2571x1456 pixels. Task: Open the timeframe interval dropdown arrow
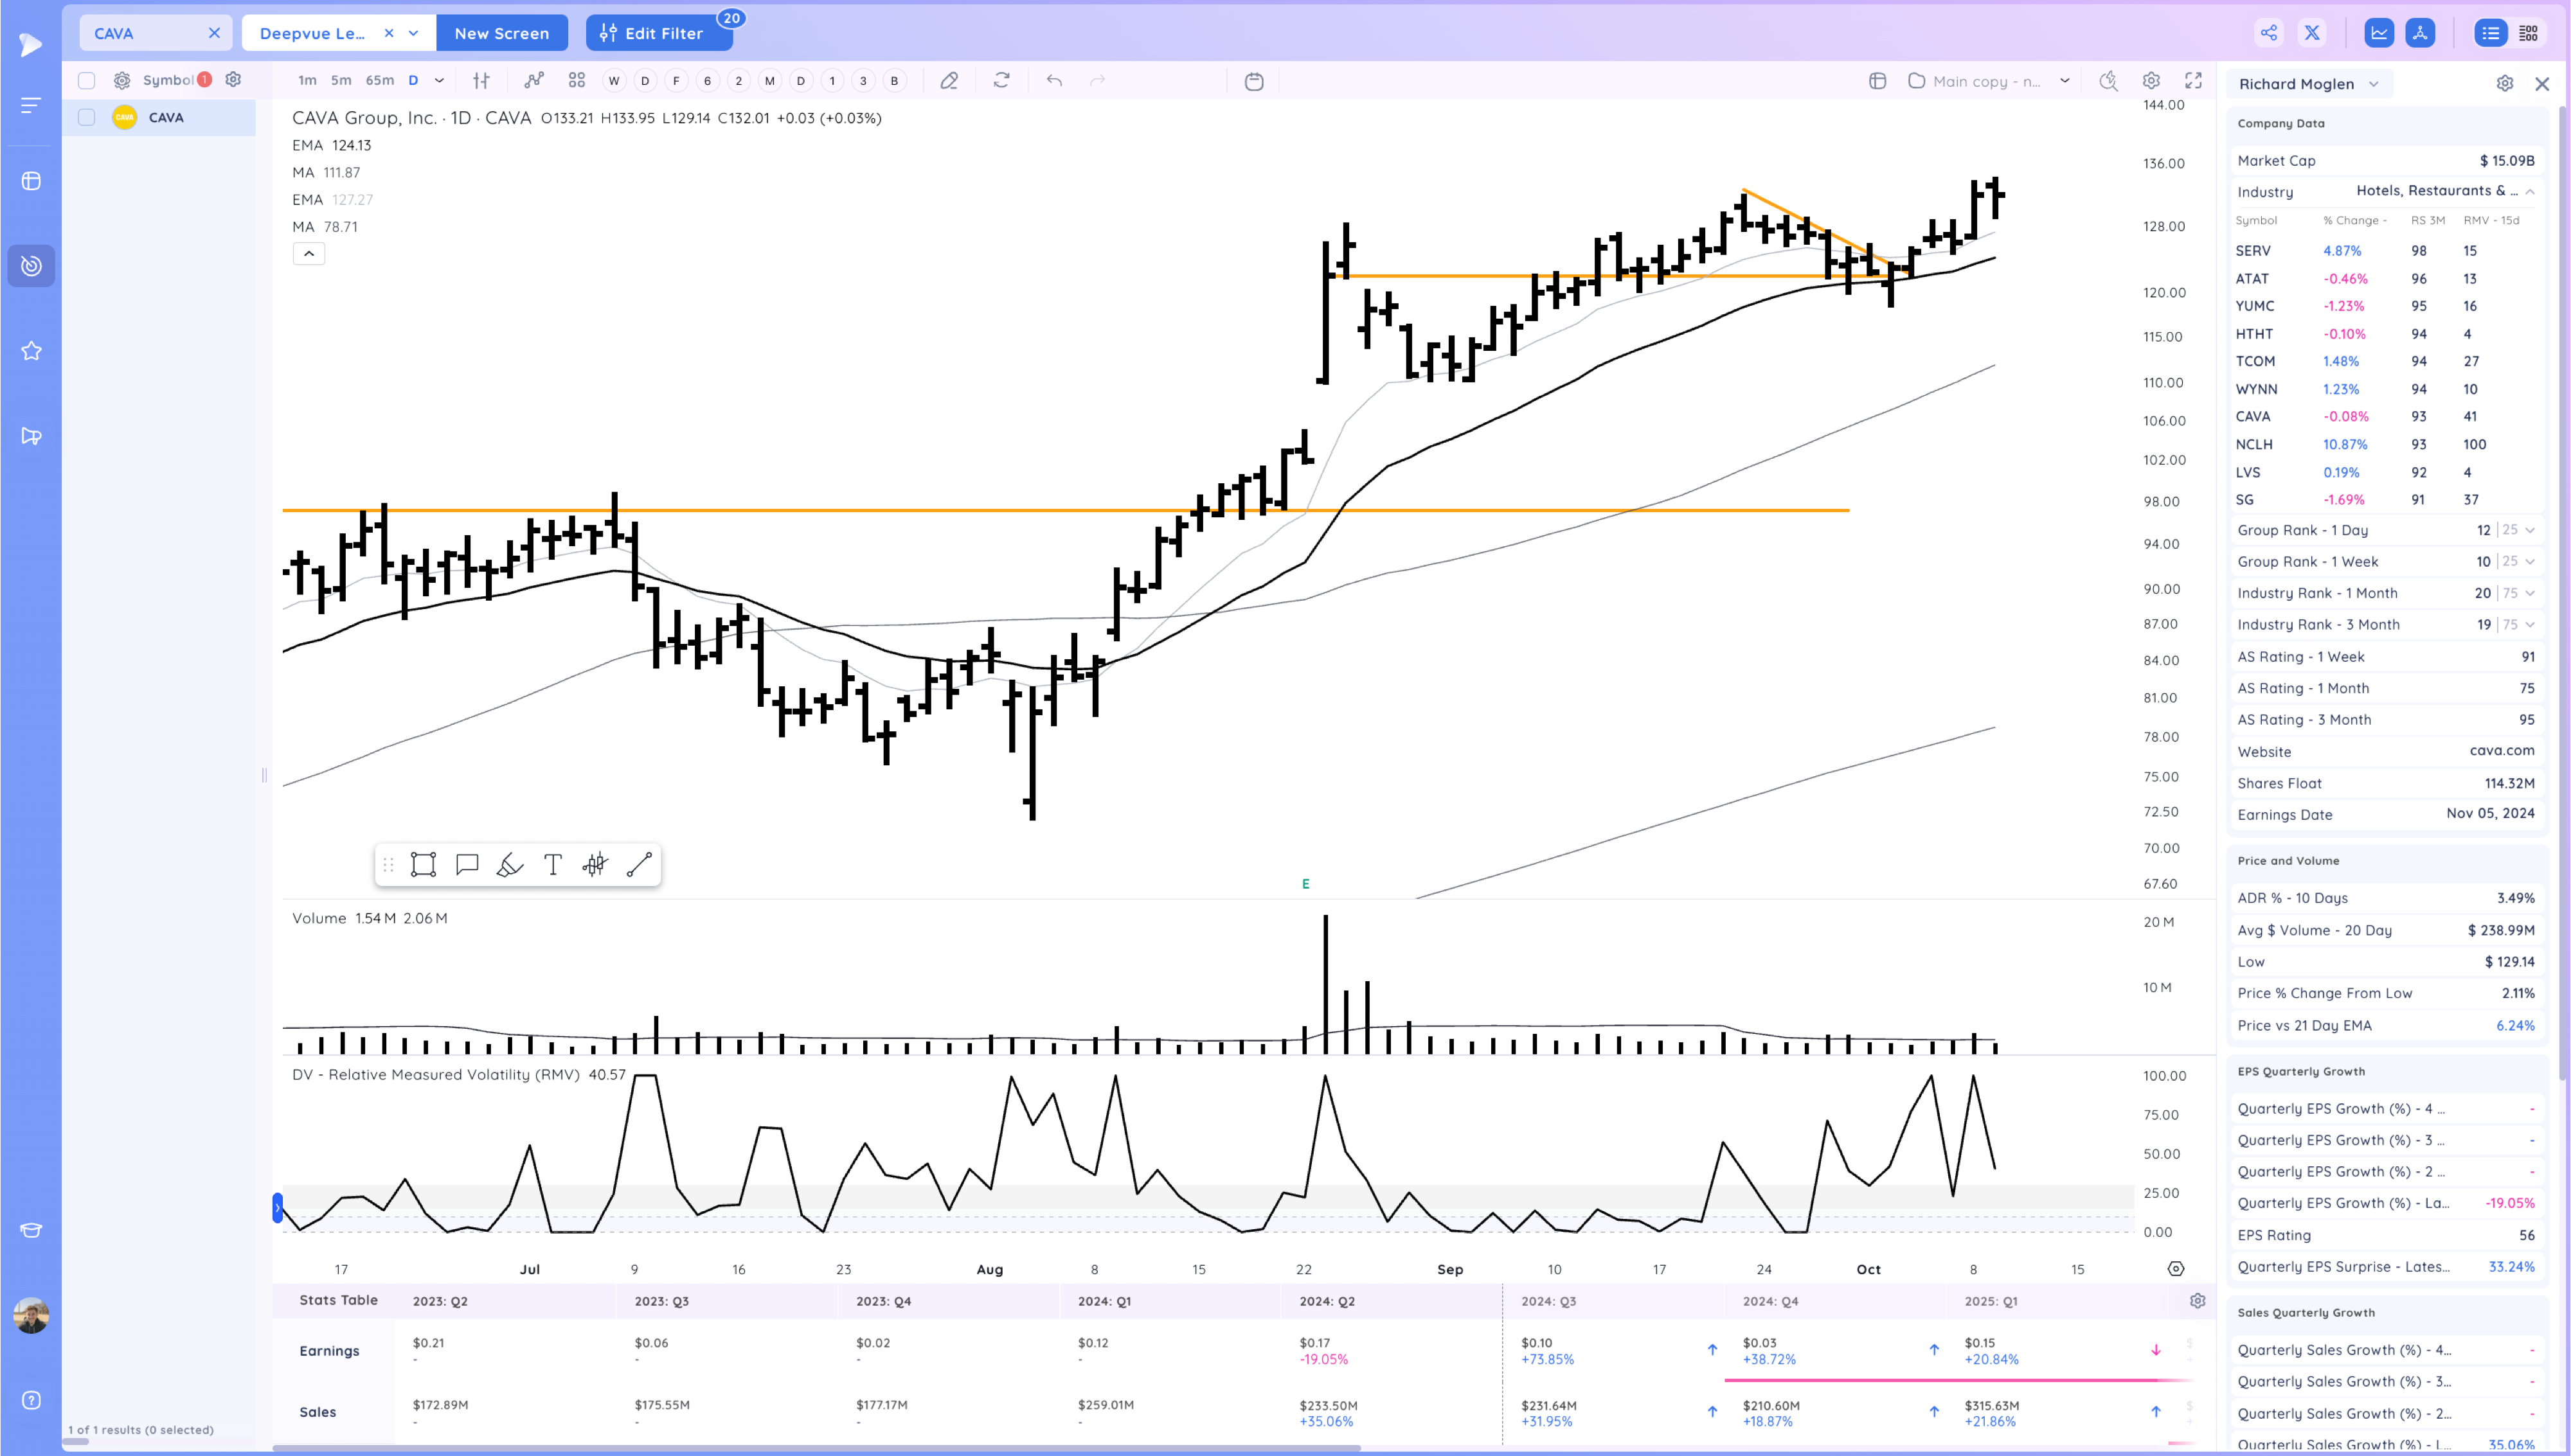pos(439,81)
